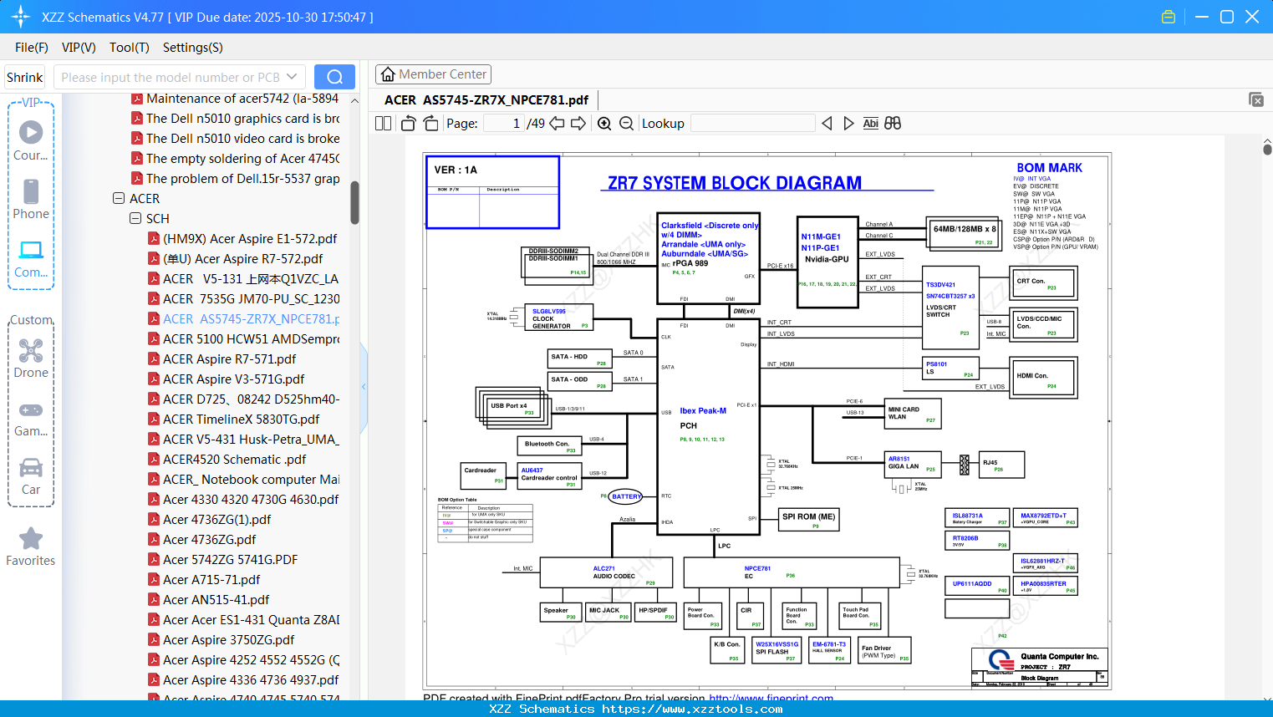This screenshot has height=717, width=1273.
Task: Focus the model number search field
Action: coord(170,77)
